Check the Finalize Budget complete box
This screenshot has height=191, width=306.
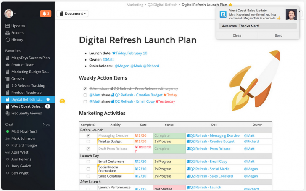point(88,141)
